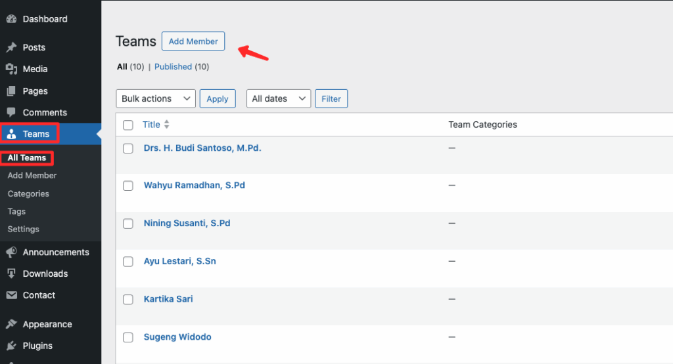The height and width of the screenshot is (364, 673).
Task: Open the Plugins menu item
Action: [37, 346]
